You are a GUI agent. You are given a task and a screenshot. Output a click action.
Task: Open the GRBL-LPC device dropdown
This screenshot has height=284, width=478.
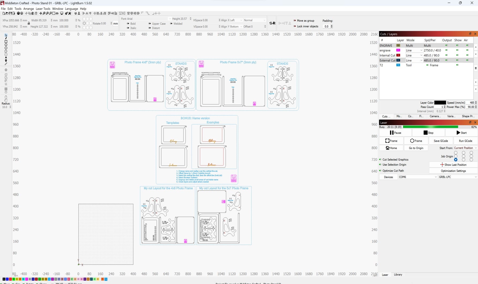click(x=458, y=177)
